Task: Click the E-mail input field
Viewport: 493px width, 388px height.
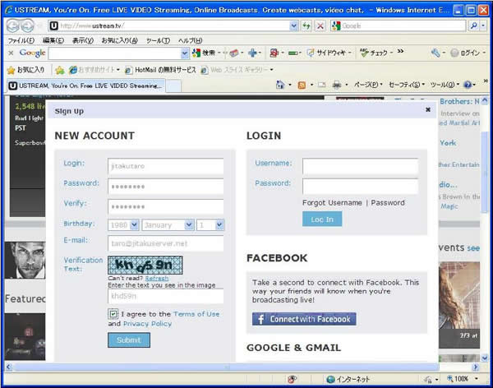Action: point(166,243)
